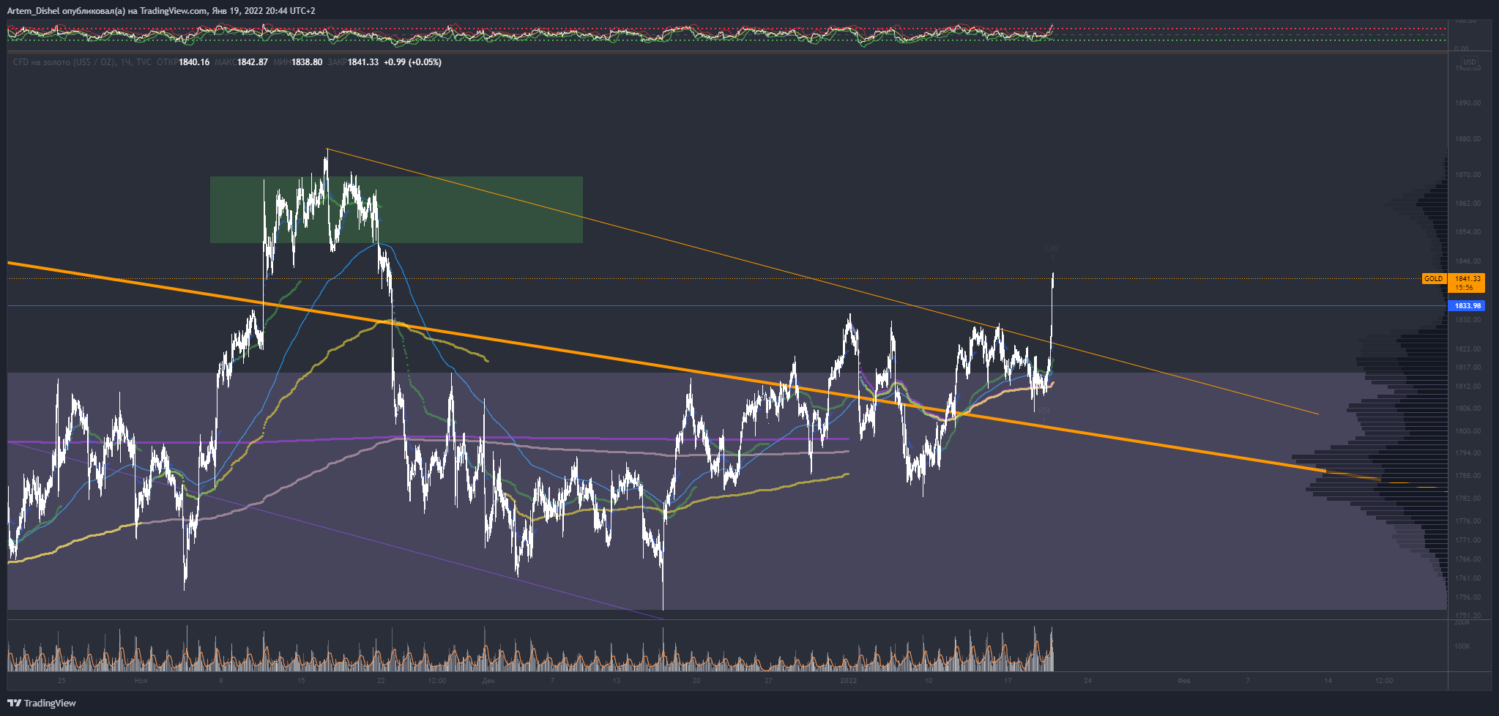Image resolution: width=1499 pixels, height=716 pixels.
Task: Click the 1880.00 price axis label
Action: pyautogui.click(x=1468, y=139)
